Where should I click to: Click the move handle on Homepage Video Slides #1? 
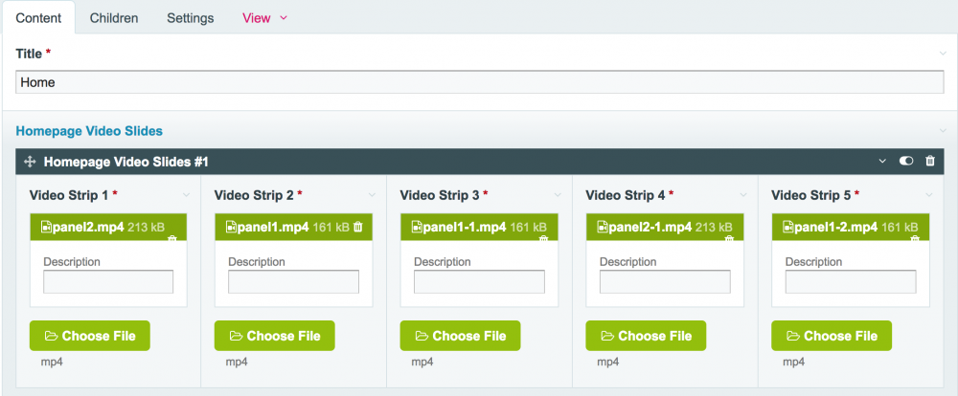tap(30, 162)
